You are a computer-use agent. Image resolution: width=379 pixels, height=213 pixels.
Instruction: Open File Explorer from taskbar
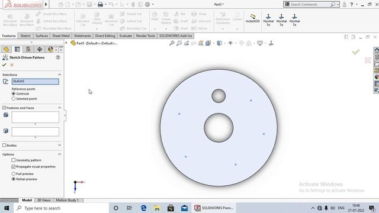click(x=157, y=208)
